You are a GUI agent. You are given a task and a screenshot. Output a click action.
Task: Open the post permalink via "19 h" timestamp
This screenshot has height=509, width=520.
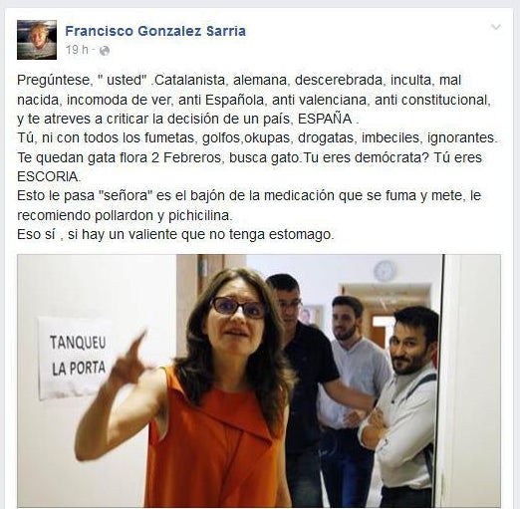pyautogui.click(x=77, y=50)
